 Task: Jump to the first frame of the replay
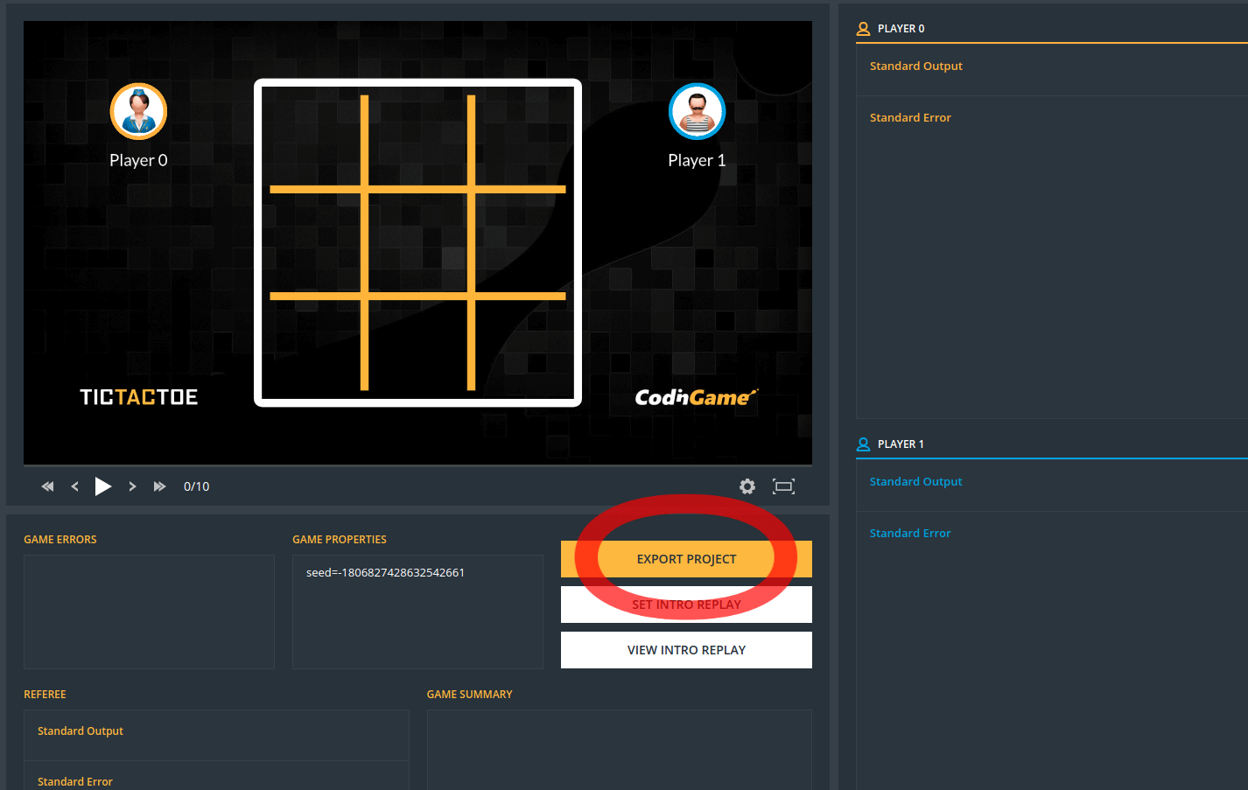click(x=48, y=486)
